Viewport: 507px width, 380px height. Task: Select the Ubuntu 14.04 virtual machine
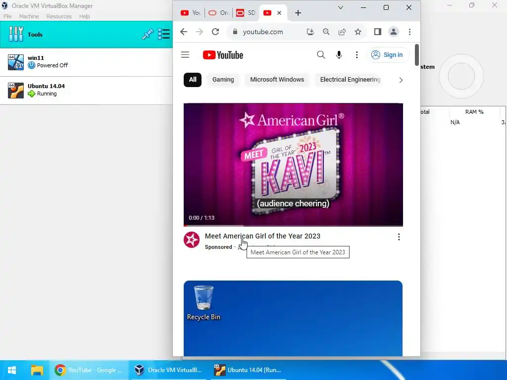pos(86,90)
